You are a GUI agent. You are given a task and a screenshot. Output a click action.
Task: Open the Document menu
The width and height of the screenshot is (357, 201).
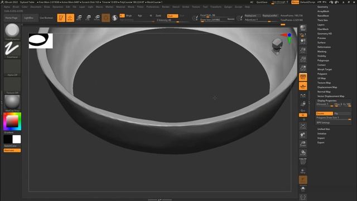[x=36, y=7]
